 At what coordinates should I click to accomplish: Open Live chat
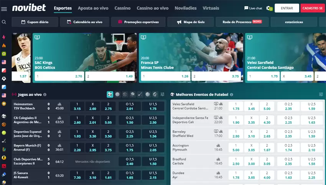click(x=253, y=8)
